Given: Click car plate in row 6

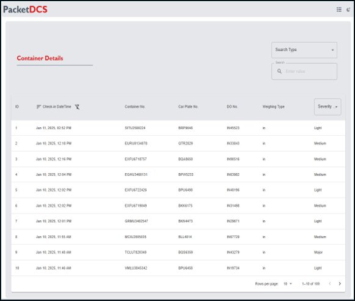Looking at the screenshot, I should coord(185,206).
